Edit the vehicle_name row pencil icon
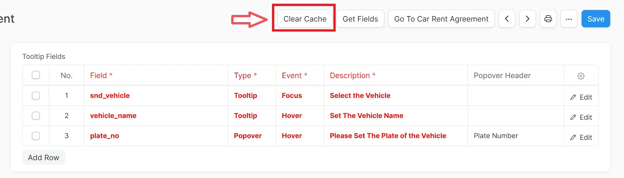This screenshot has height=178, width=624. point(581,117)
